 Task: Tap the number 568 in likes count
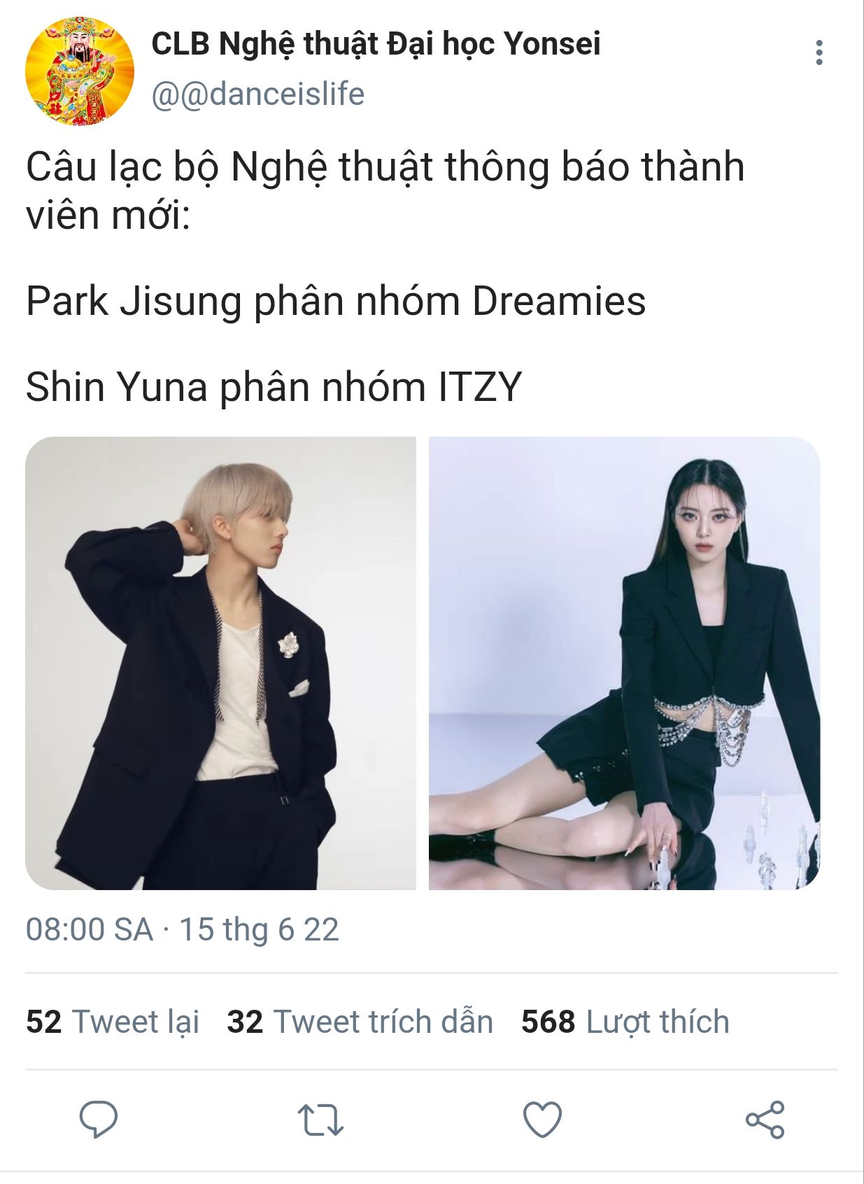pos(548,1022)
